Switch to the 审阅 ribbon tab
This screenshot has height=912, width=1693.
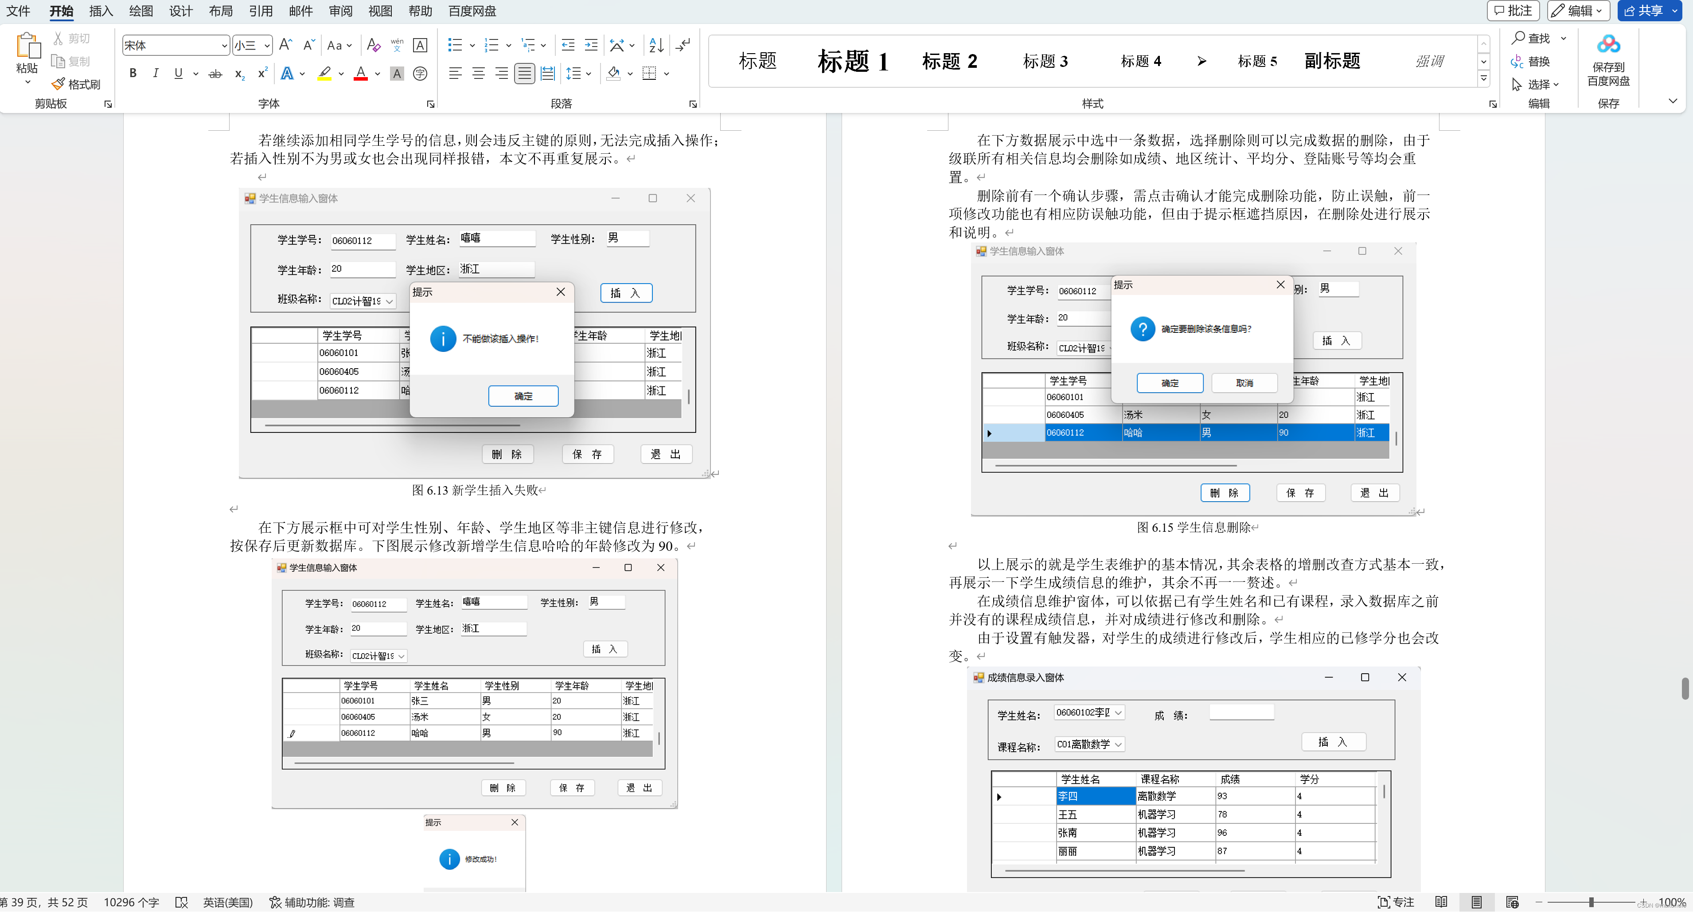click(340, 11)
